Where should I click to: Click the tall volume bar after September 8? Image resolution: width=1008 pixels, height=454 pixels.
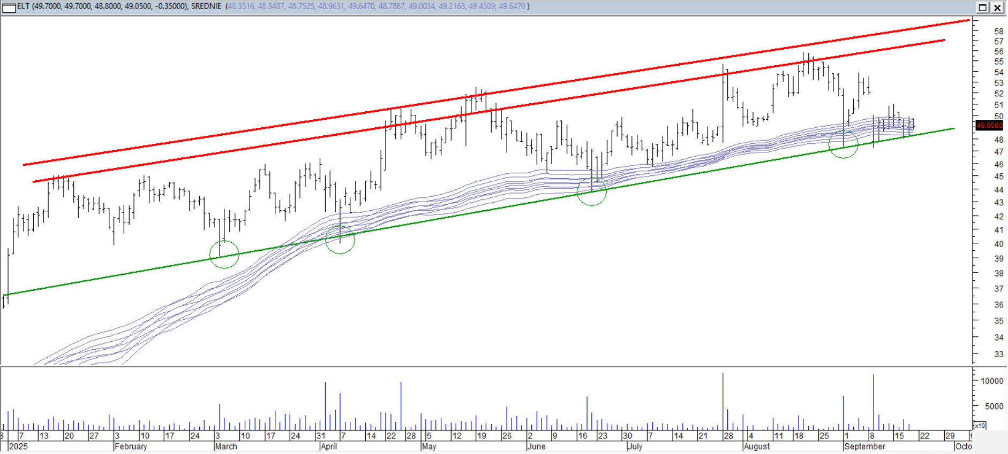click(874, 401)
